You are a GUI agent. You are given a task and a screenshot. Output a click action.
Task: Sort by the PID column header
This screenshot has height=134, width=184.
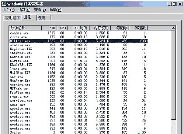[x=49, y=28]
